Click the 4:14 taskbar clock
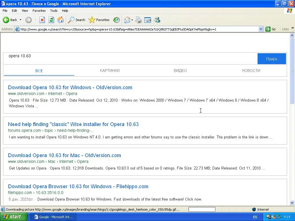 point(287,217)
